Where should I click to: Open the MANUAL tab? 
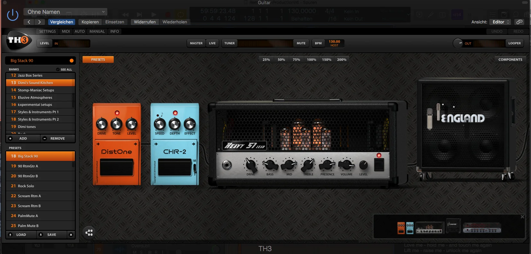pos(97,31)
